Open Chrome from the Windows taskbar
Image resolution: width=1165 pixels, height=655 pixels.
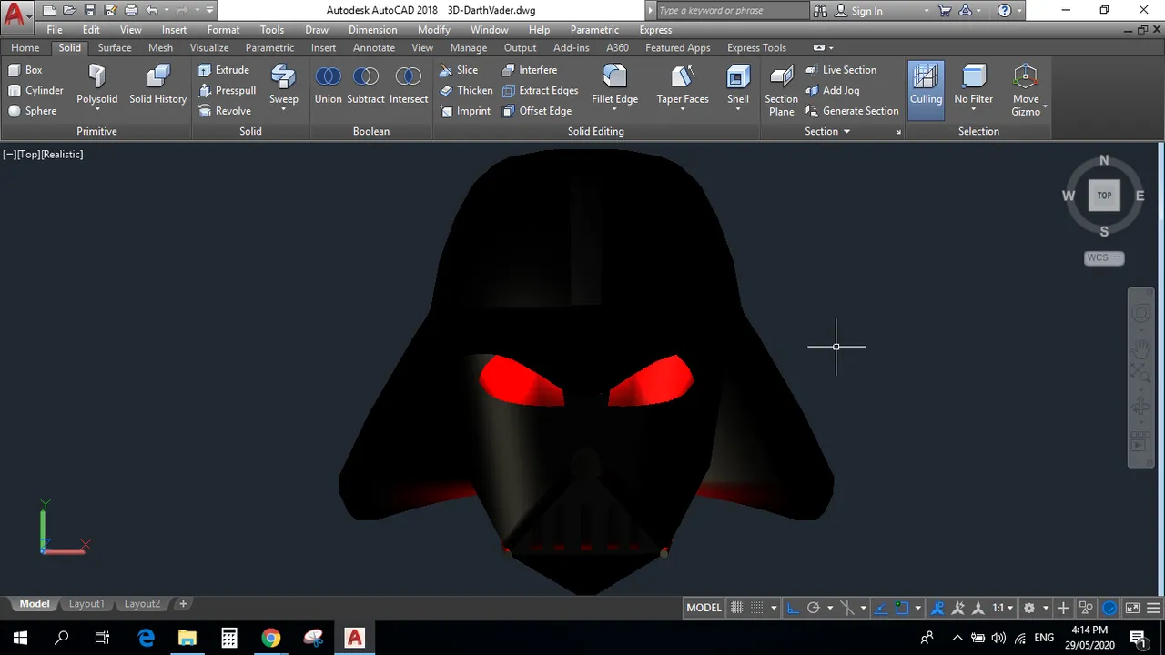pyautogui.click(x=271, y=638)
